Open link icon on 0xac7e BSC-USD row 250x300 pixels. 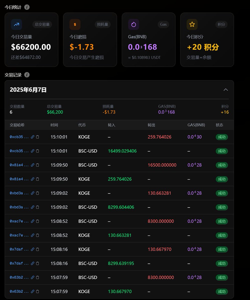tap(32, 221)
